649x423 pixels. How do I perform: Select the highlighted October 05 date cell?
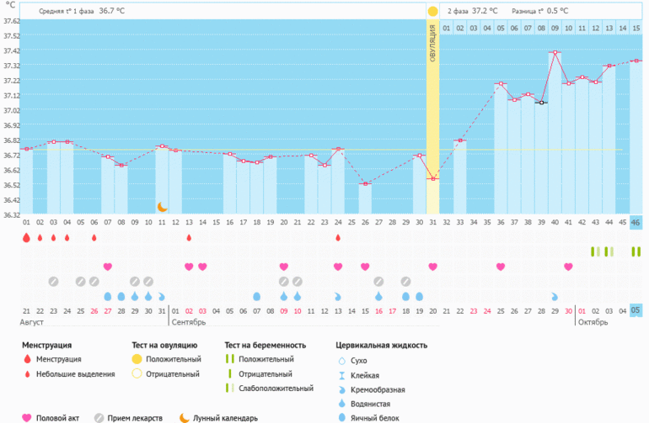(636, 310)
